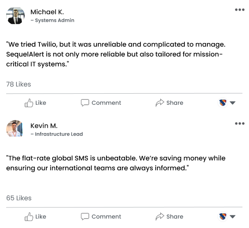Expand dropdown arrow beside Kevin M.'s shield icon
The height and width of the screenshot is (228, 249).
(233, 217)
